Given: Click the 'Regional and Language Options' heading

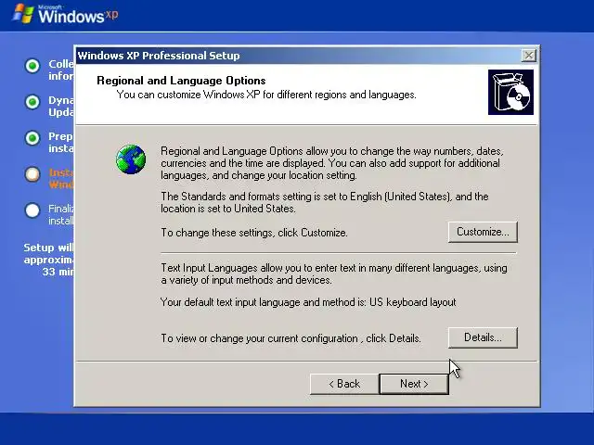Looking at the screenshot, I should pos(181,81).
